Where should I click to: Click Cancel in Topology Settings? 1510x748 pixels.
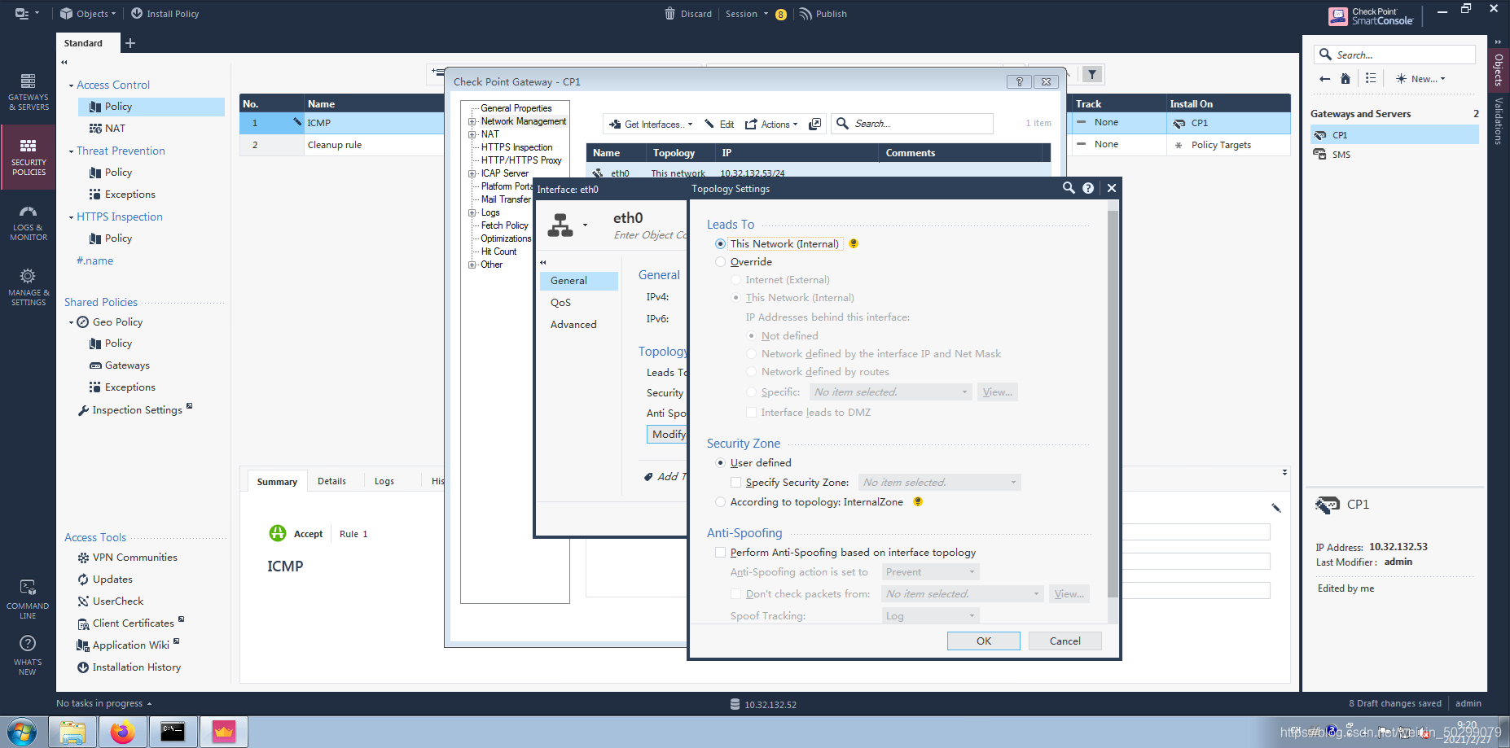(x=1065, y=641)
